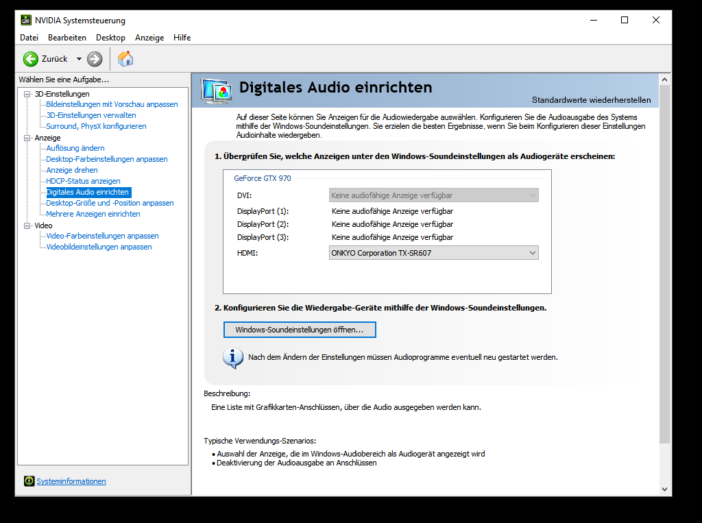
Task: Select HDCP-Status anzeigen
Action: coord(83,181)
